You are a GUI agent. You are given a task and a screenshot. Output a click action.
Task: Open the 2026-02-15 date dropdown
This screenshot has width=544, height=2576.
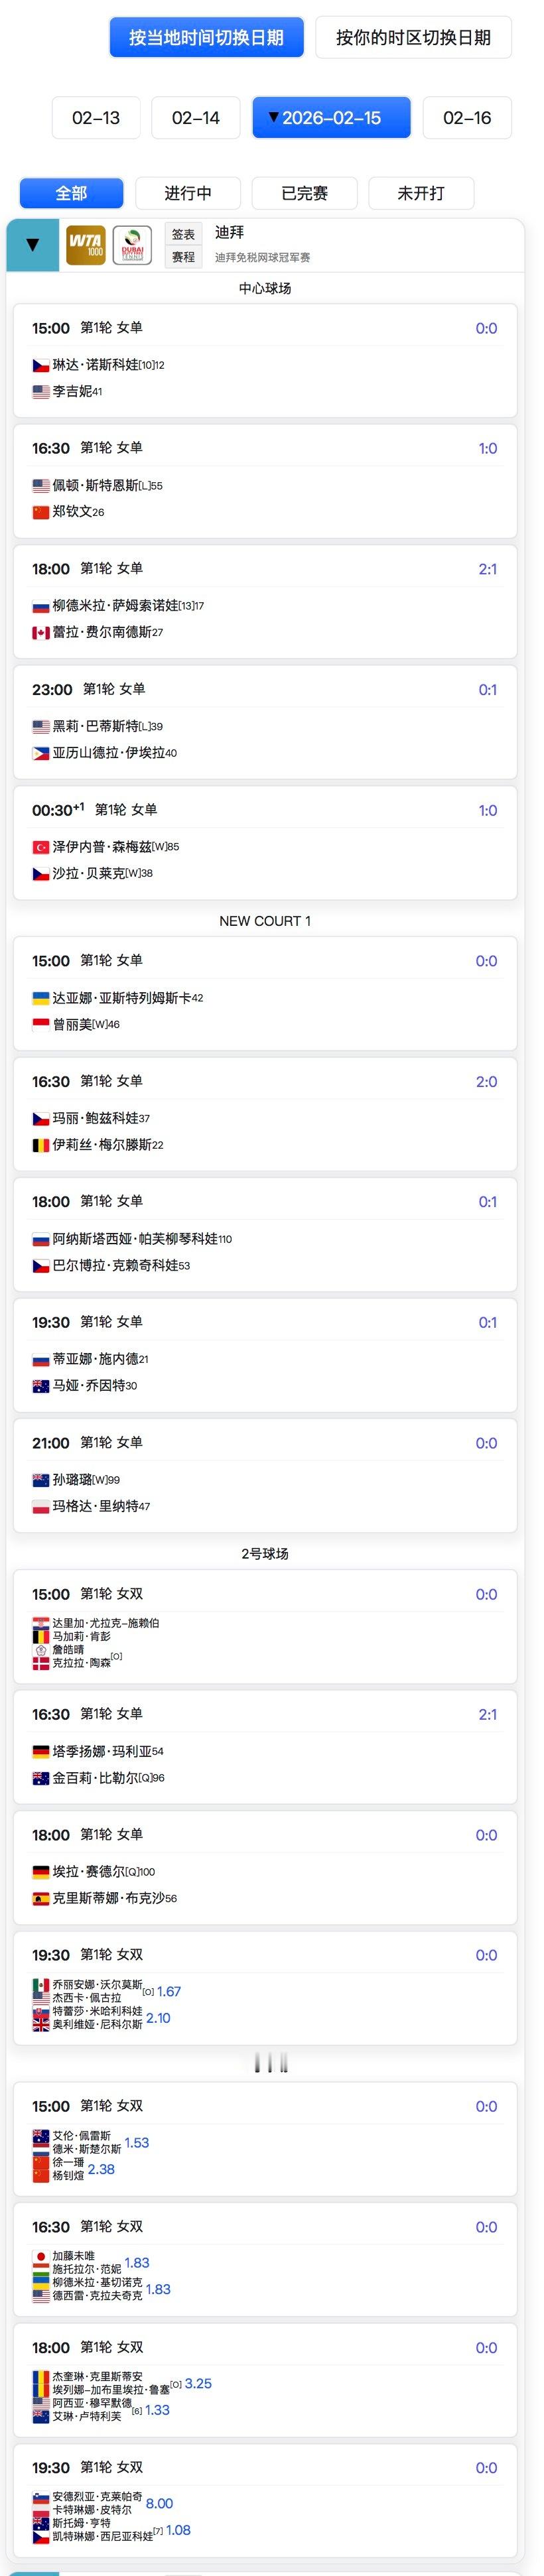click(x=331, y=118)
